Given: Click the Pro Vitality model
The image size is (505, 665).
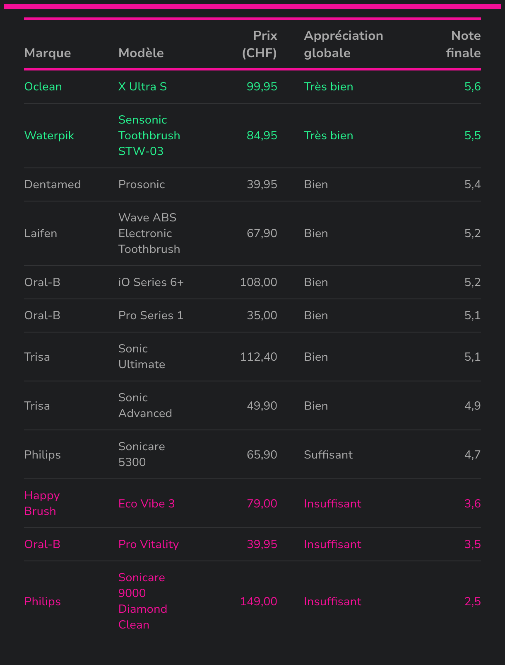Looking at the screenshot, I should coord(148,544).
